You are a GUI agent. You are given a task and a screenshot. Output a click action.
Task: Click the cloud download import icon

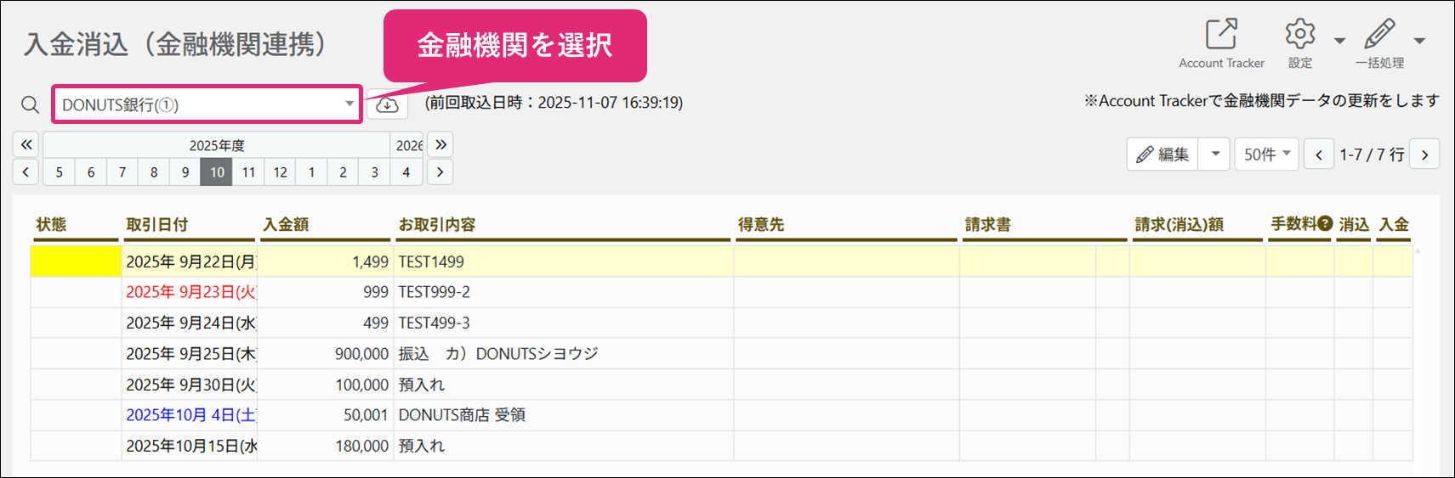(388, 104)
